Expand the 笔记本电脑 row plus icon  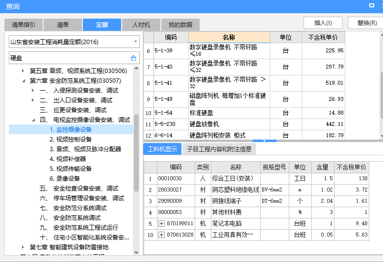pyautogui.click(x=161, y=223)
